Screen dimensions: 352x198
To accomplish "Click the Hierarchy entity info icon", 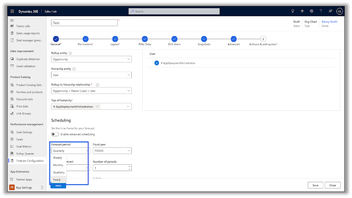I will [74, 69].
